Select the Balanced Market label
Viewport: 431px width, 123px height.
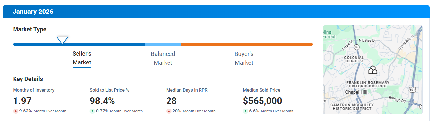pyautogui.click(x=163, y=58)
